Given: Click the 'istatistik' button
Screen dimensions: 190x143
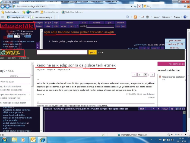Looking at the screenshot, I should [69, 23].
